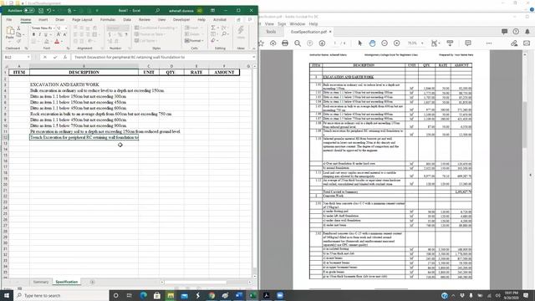This screenshot has height=301, width=535.
Task: Open the Window menu in Acrobat
Action: (298, 24)
